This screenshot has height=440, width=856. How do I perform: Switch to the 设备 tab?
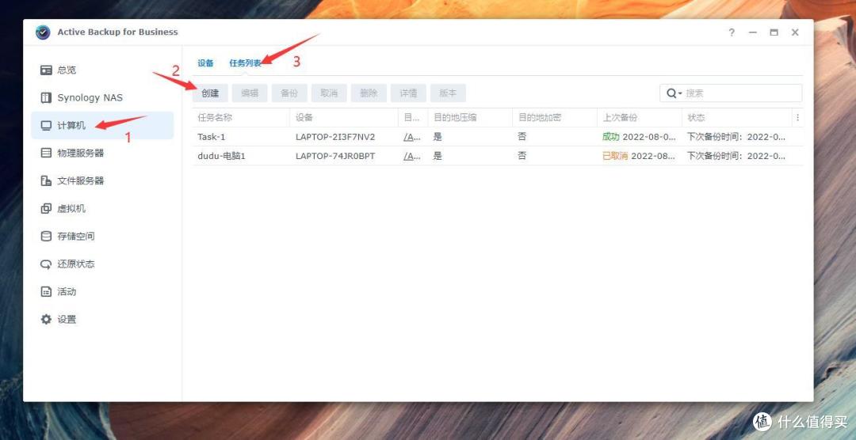click(x=205, y=63)
